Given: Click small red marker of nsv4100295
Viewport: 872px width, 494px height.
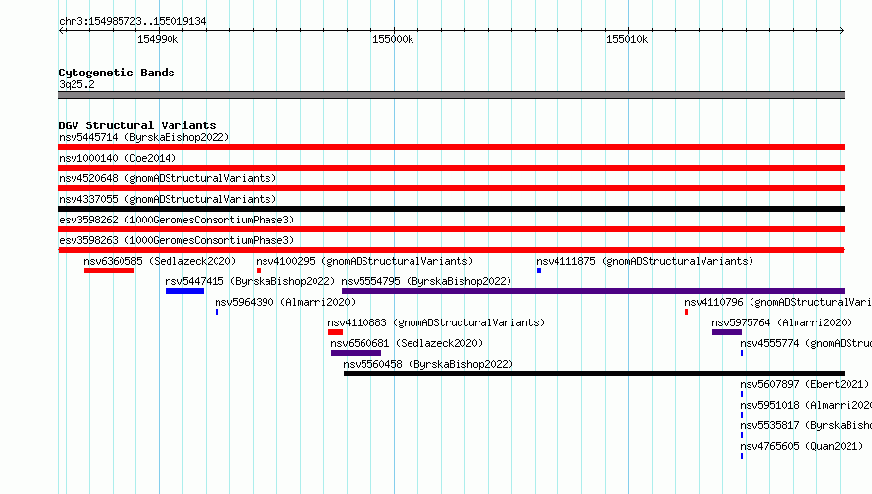Looking at the screenshot, I should tap(259, 271).
